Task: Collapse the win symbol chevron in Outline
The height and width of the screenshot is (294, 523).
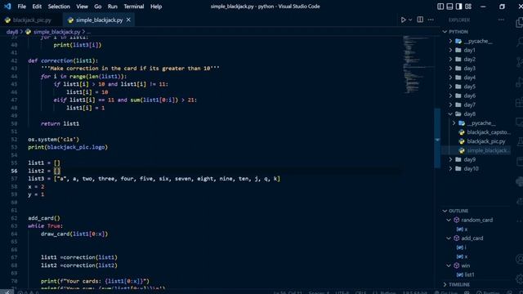Action: [x=449, y=265]
